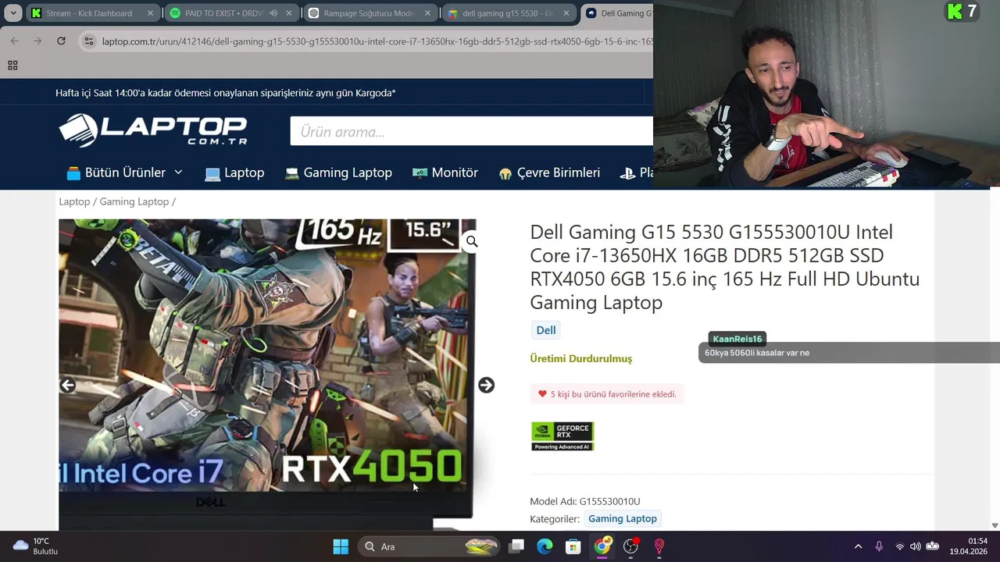1000x562 pixels.
Task: Close the Stream - Kick Dashboard tab
Action: (x=151, y=13)
